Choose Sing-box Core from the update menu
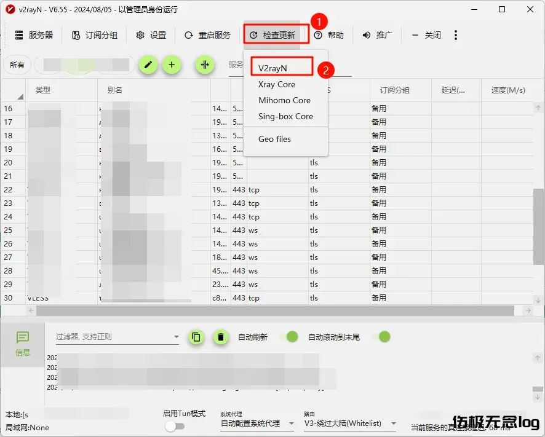Screen dimensions: 545x437 pyautogui.click(x=285, y=116)
